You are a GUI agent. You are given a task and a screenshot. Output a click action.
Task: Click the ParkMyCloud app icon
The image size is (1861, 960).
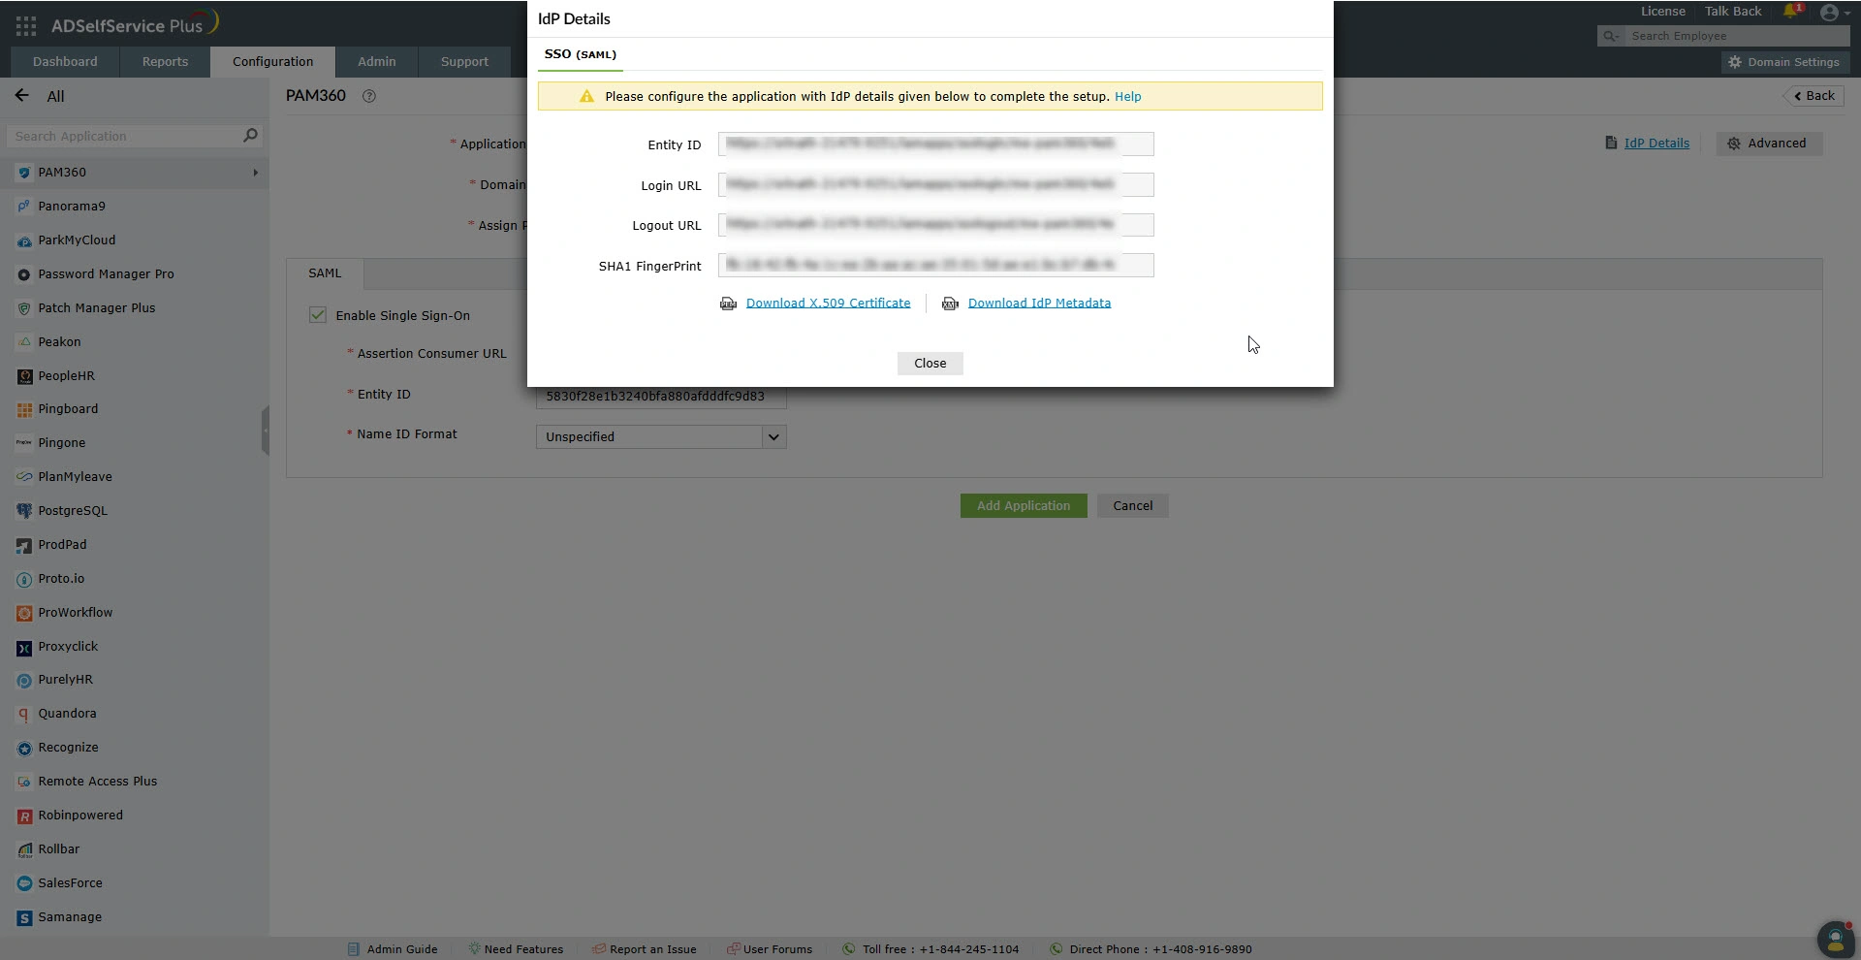pyautogui.click(x=24, y=240)
